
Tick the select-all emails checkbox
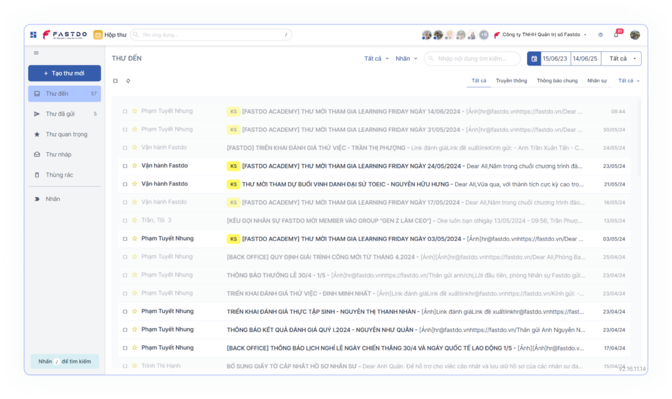pyautogui.click(x=116, y=81)
